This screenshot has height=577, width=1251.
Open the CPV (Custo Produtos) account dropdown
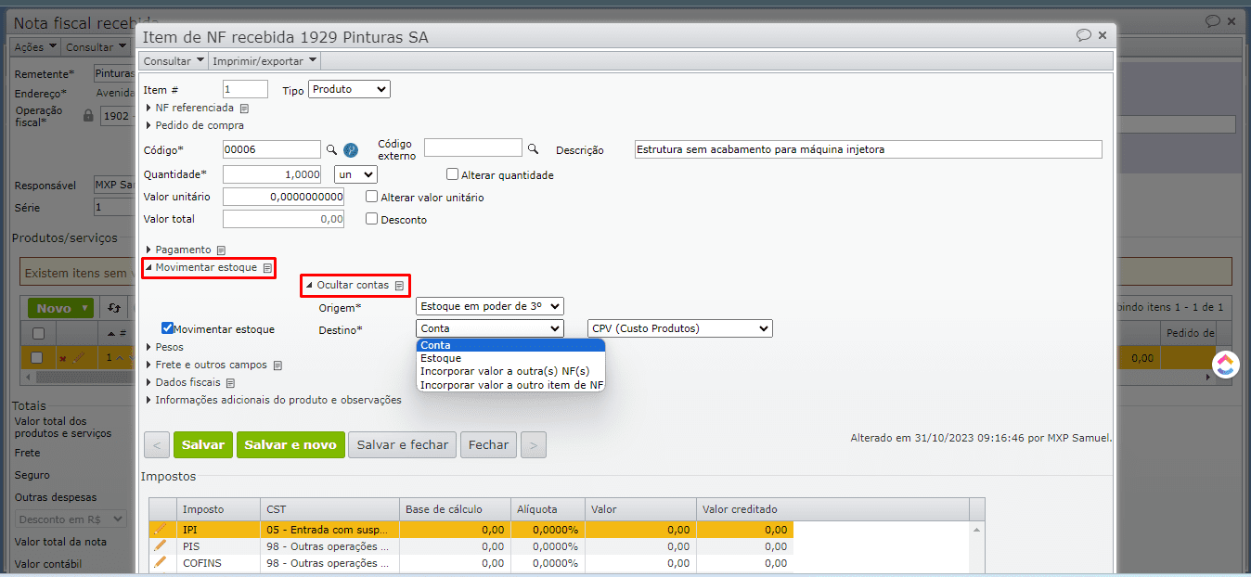[680, 328]
